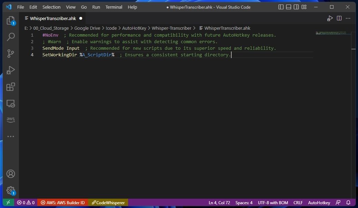Select the WhisperTranscriber.ahk tab
Screen dimensions: 358x208
click(x=52, y=18)
